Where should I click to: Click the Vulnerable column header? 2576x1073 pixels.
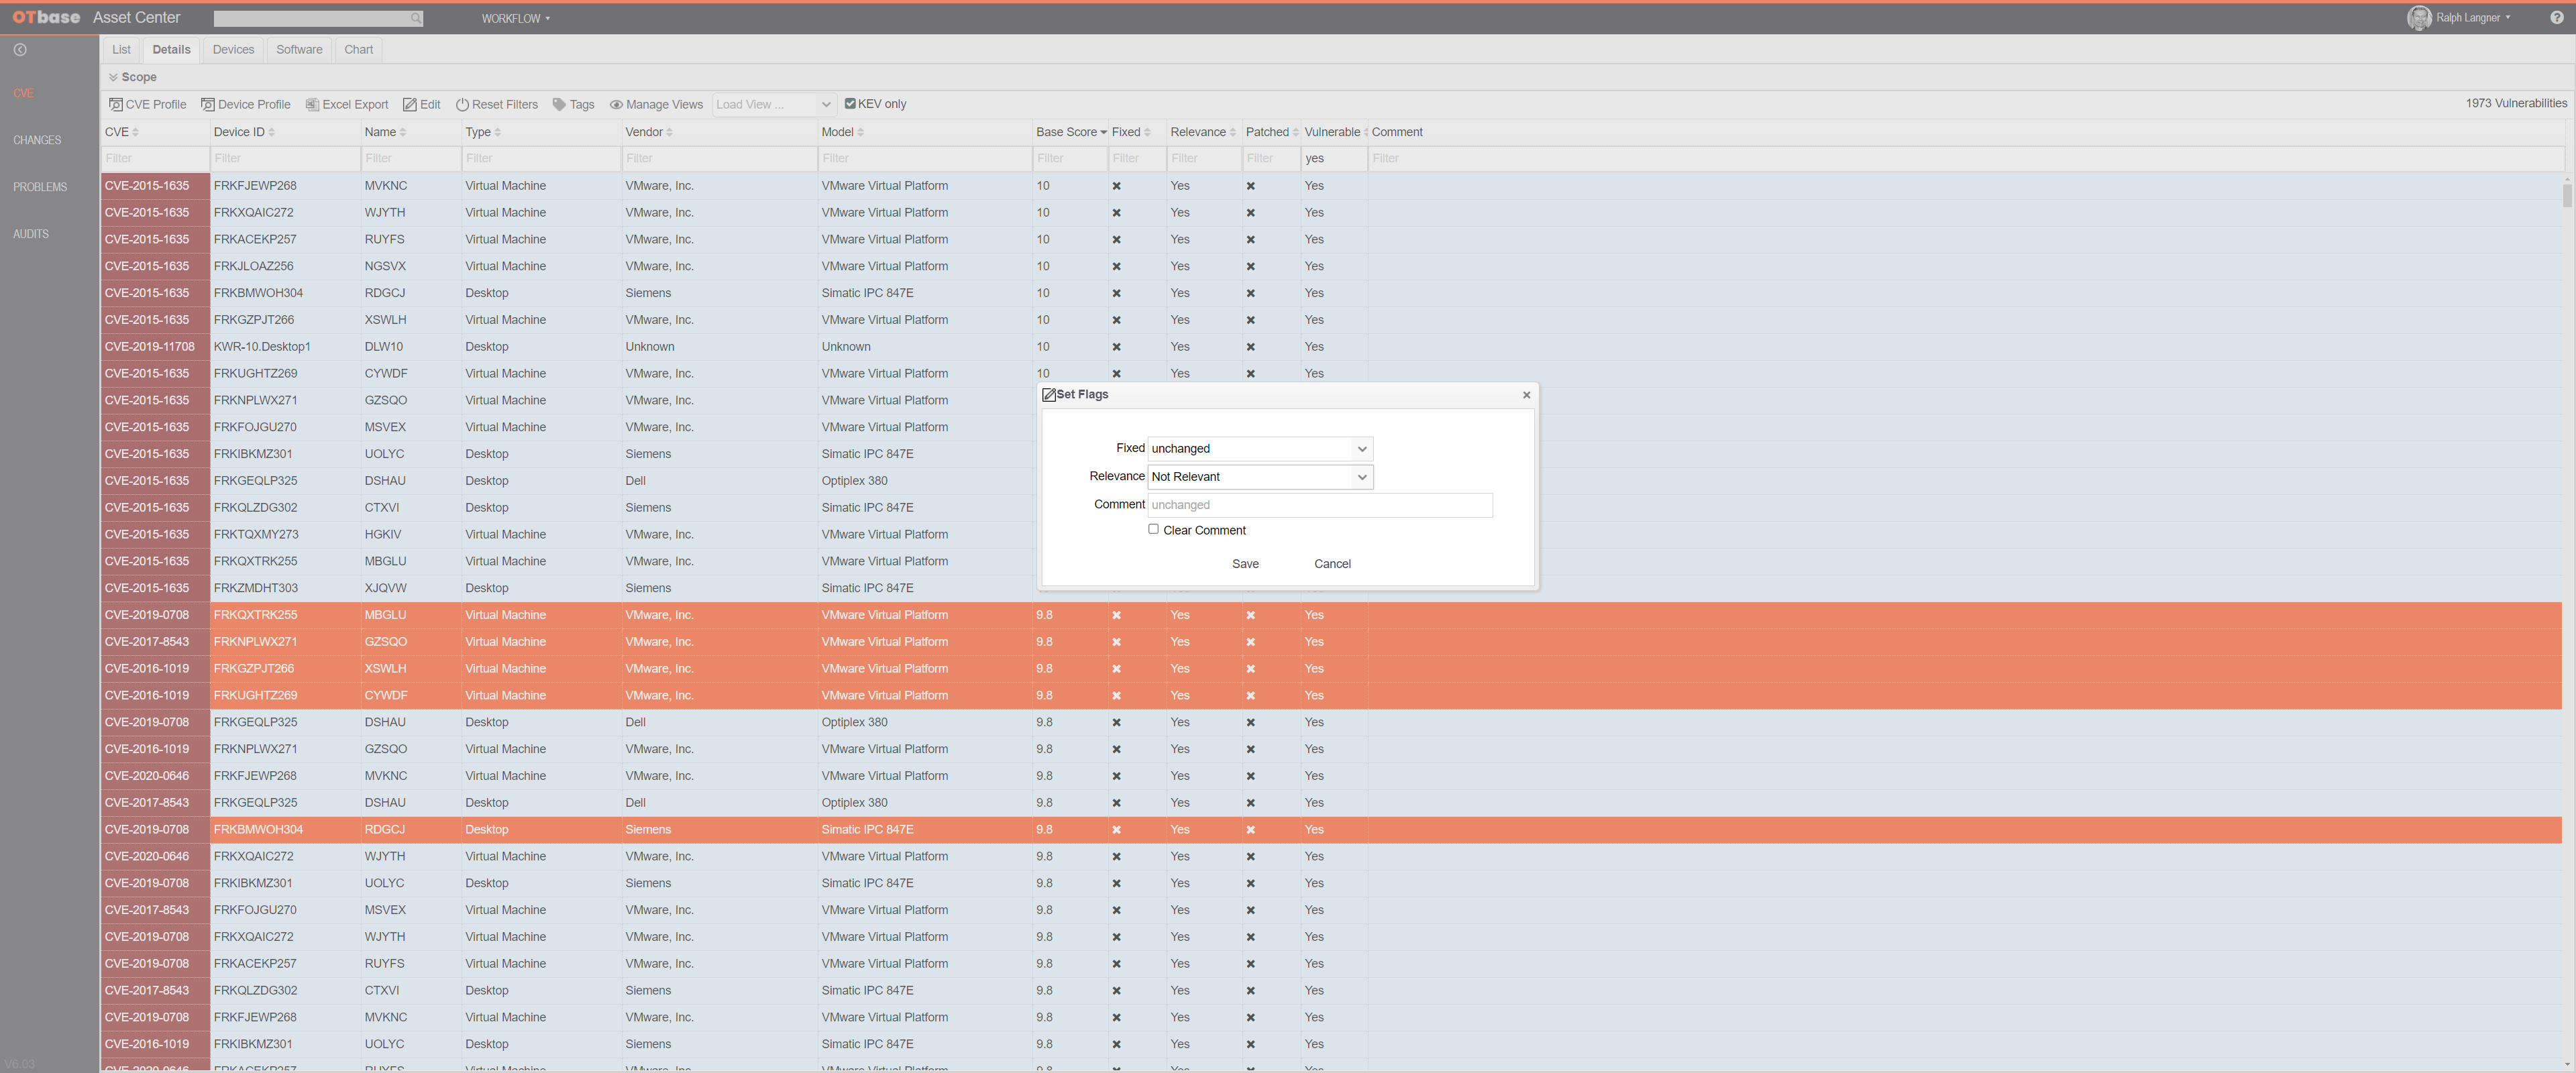tap(1332, 132)
